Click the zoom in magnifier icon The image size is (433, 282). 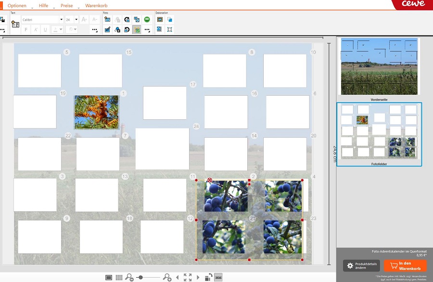coord(167,278)
